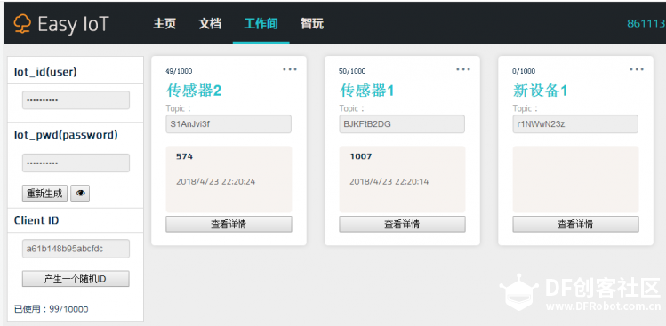This screenshot has height=326, width=666.
Task: Select the message value 574
Action: (x=184, y=156)
